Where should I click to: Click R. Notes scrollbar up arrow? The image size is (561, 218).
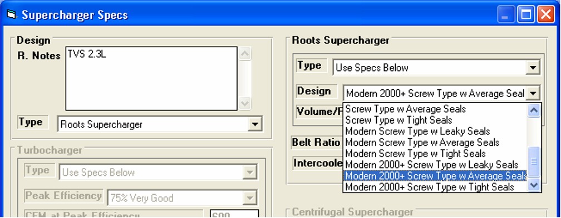click(x=245, y=54)
